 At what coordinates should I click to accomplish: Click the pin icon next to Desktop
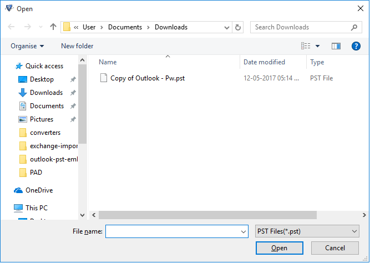pyautogui.click(x=73, y=79)
